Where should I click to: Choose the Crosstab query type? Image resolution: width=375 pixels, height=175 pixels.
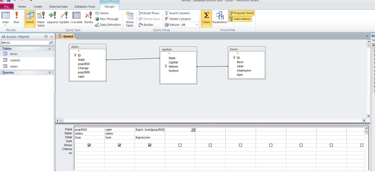(x=76, y=18)
